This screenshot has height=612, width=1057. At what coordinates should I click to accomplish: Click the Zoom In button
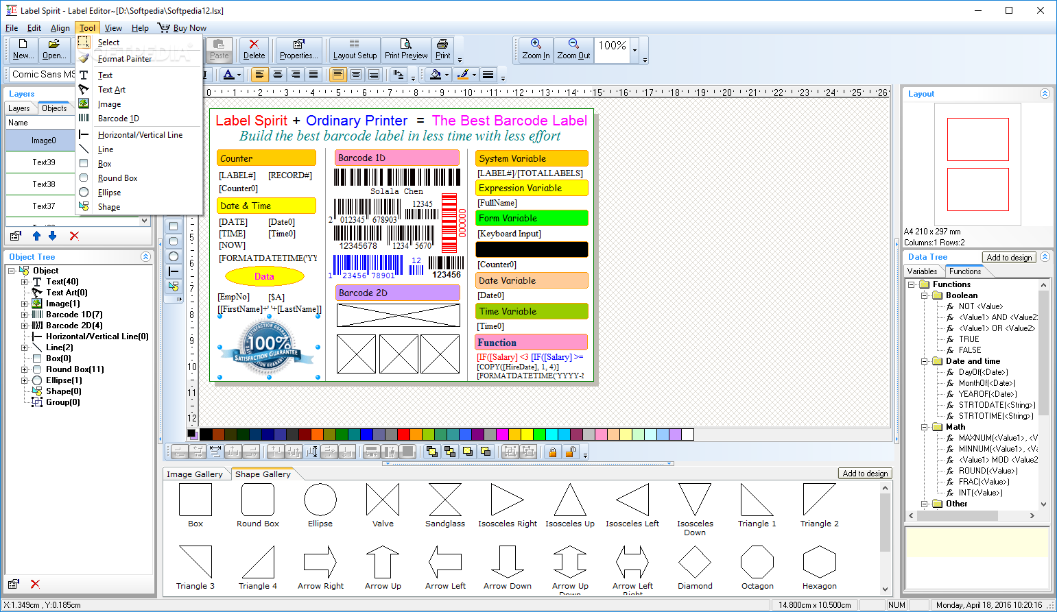(536, 49)
